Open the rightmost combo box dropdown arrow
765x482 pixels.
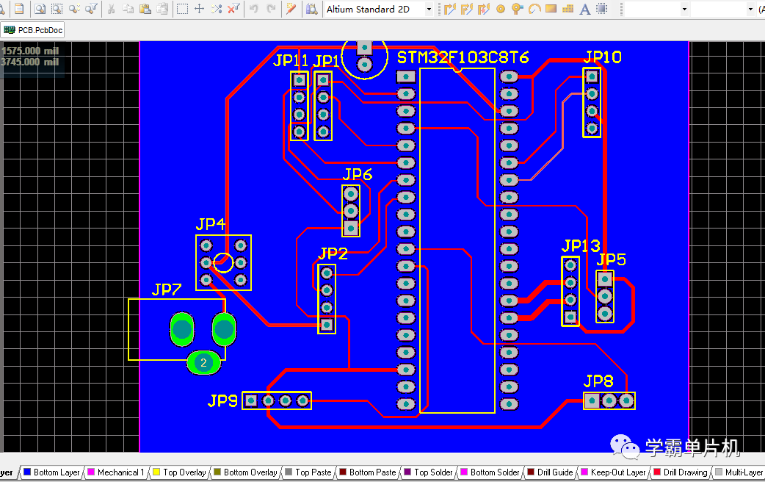click(x=750, y=9)
